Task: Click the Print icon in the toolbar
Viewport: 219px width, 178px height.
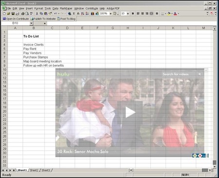Action: (23, 14)
